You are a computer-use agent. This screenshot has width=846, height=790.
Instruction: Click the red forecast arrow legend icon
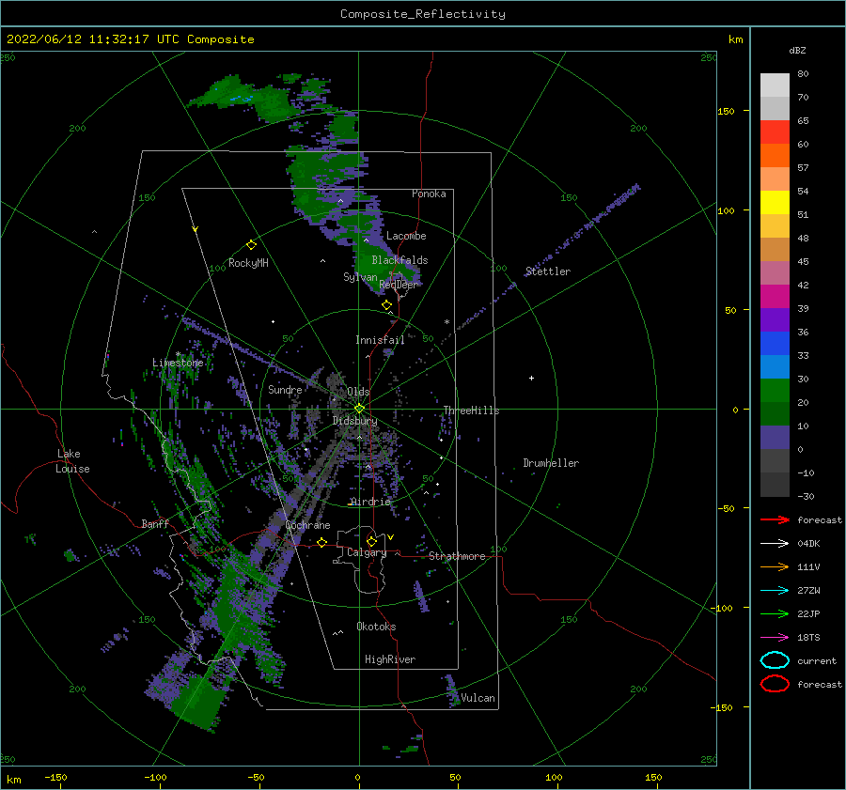(775, 519)
